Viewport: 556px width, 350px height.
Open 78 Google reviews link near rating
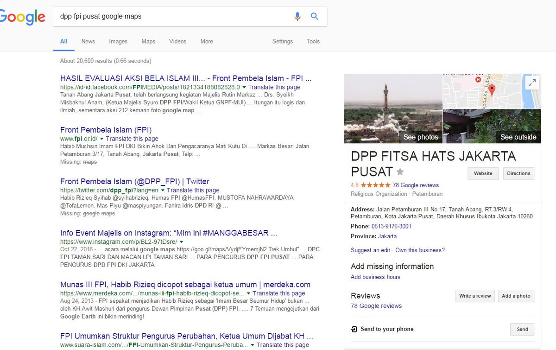pos(416,185)
